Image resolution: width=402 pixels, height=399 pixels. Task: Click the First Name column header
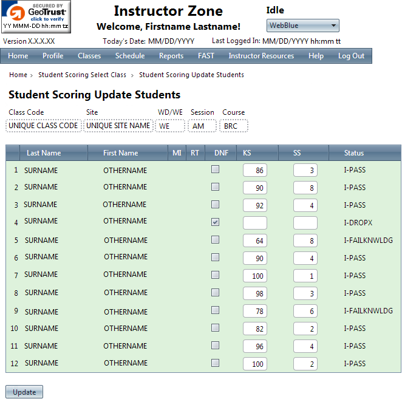pyautogui.click(x=128, y=153)
